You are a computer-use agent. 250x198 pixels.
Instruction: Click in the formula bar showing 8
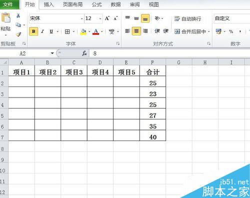[x=169, y=53]
